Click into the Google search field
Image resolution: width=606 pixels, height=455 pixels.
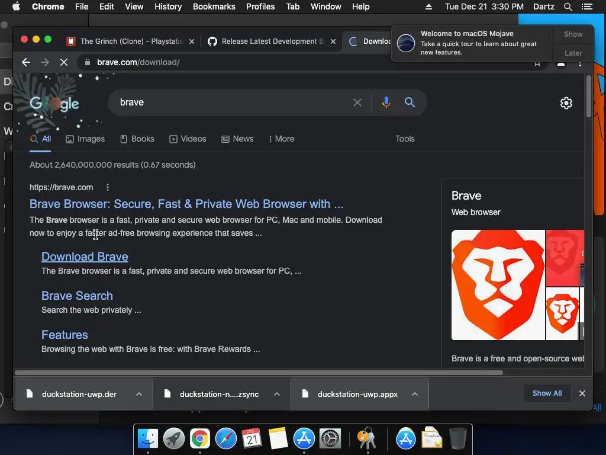click(232, 102)
